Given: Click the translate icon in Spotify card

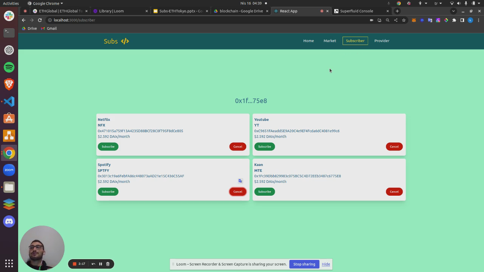Looking at the screenshot, I should [x=240, y=181].
